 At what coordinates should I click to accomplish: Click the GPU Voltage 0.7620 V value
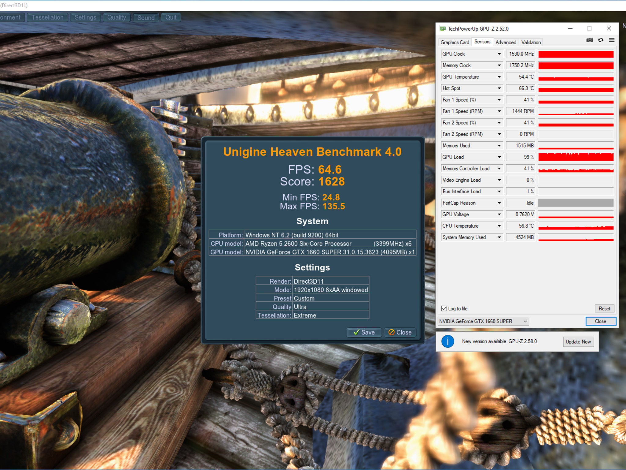(521, 214)
